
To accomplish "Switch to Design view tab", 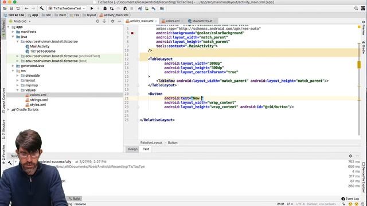I will [x=132, y=149].
